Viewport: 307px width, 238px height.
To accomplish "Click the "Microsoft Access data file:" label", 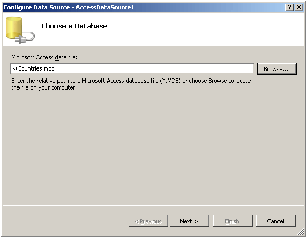I will (x=44, y=57).
